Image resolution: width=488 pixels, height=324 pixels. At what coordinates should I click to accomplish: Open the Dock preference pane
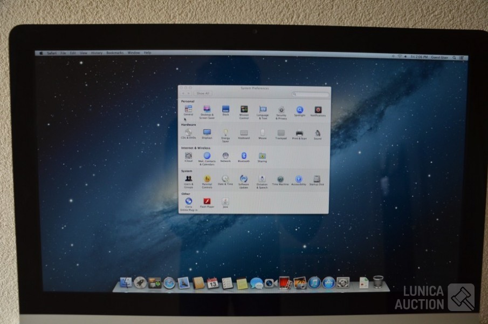[225, 111]
